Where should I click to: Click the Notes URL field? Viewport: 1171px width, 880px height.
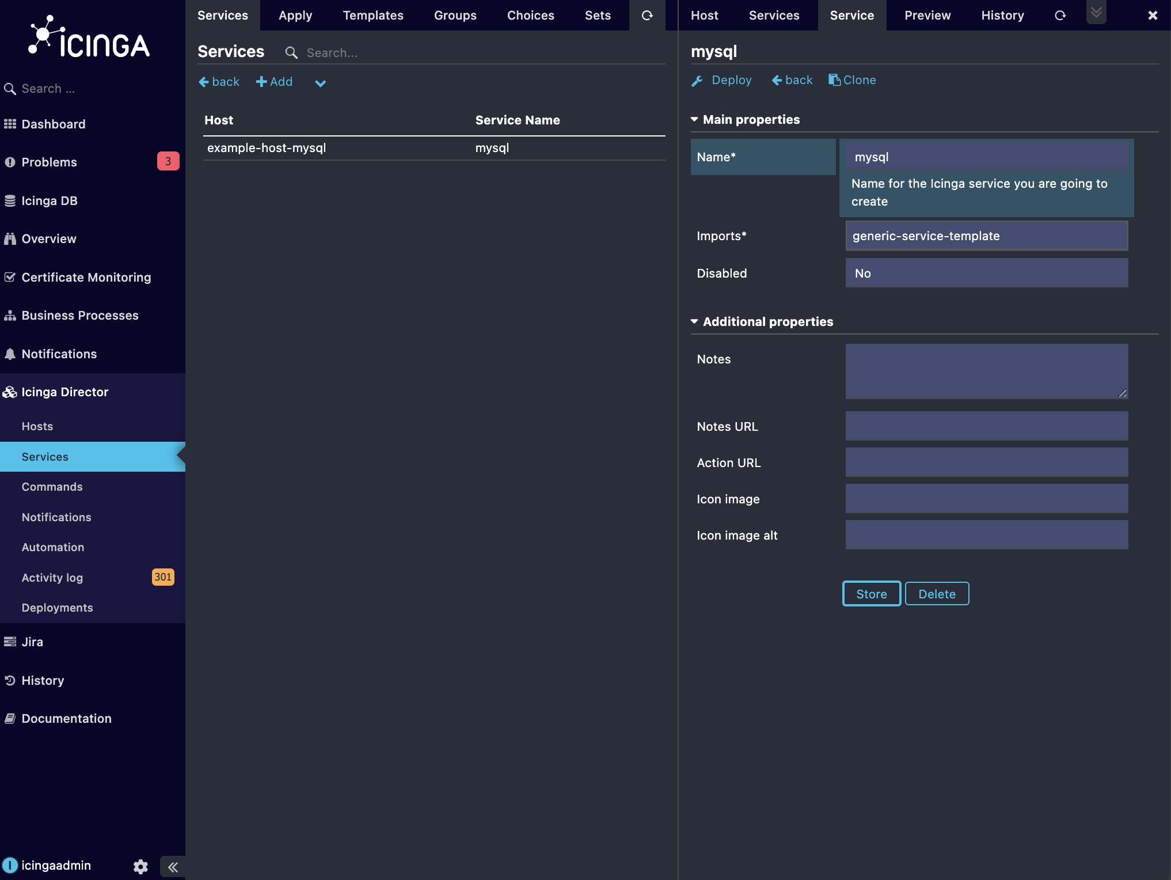click(987, 426)
